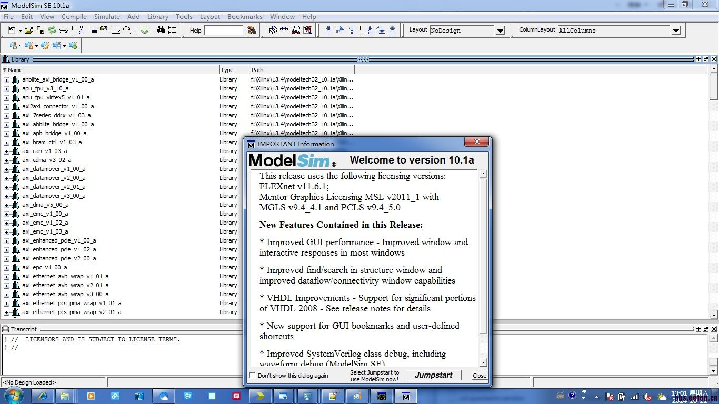
Task: Open the Layout NoDesign dropdown
Action: coord(500,31)
